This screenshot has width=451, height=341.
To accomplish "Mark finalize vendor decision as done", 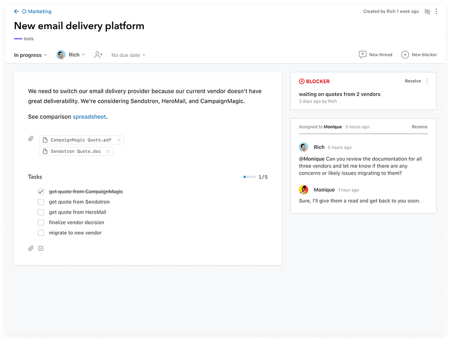I will tap(41, 222).
